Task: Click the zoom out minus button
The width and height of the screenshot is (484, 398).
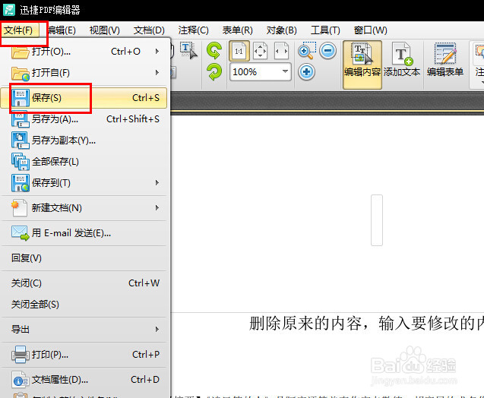Action: point(327,50)
